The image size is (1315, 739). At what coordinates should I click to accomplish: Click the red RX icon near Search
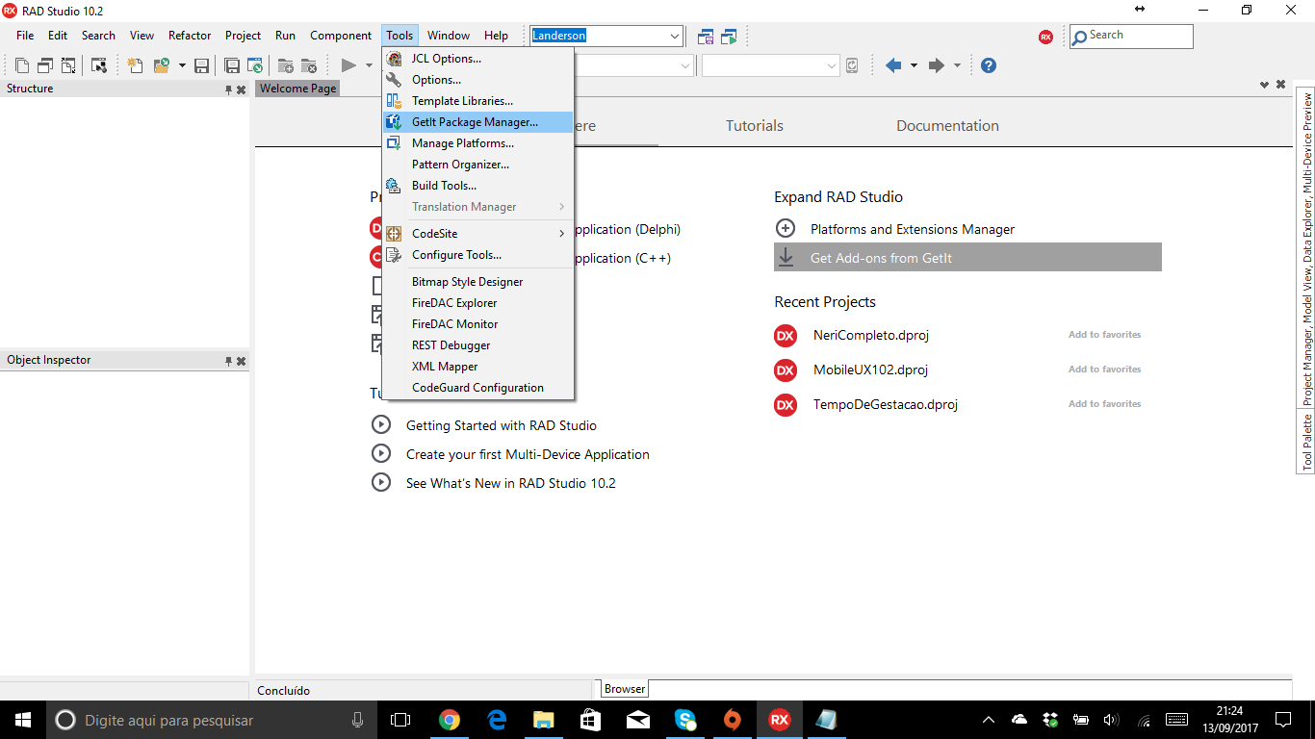tap(1045, 37)
